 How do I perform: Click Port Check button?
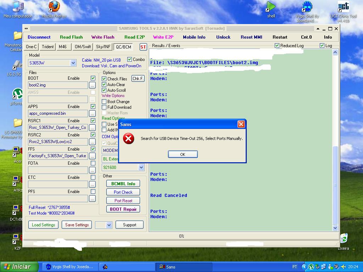pyautogui.click(x=123, y=192)
